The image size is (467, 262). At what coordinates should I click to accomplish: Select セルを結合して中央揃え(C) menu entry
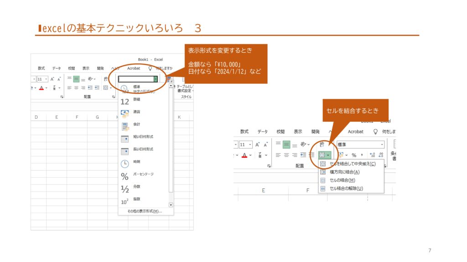click(x=352, y=164)
